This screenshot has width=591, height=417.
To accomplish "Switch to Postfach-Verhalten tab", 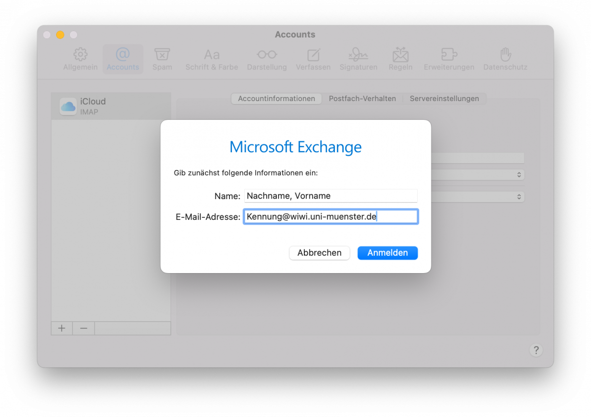I will click(362, 99).
